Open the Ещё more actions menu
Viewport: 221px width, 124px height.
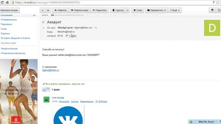coord(175,10)
